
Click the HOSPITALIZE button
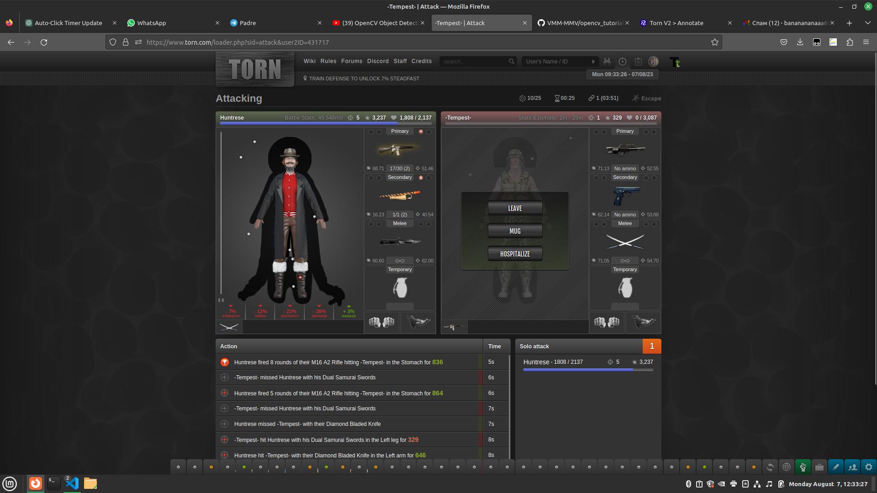[515, 254]
